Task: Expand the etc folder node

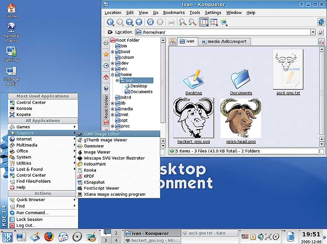Action: 113,69
